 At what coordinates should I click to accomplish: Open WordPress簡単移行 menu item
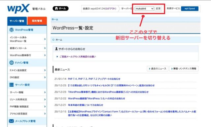(x=27, y=55)
